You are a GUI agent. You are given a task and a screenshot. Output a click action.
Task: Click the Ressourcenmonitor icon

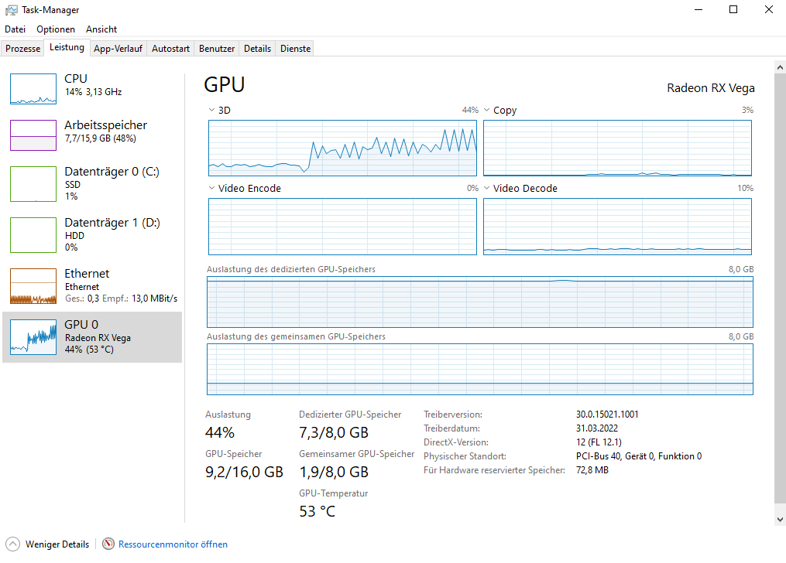(x=108, y=544)
